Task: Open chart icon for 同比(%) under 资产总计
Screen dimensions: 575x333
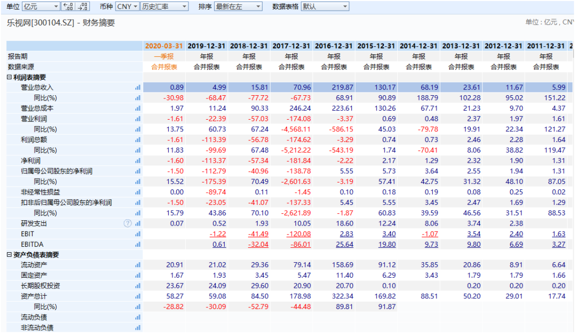Action: [137, 307]
